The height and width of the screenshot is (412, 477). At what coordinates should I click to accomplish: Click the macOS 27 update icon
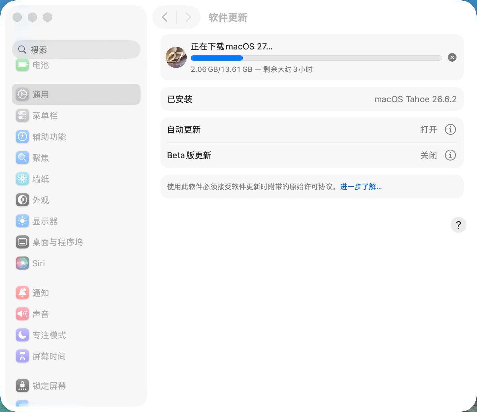point(176,57)
